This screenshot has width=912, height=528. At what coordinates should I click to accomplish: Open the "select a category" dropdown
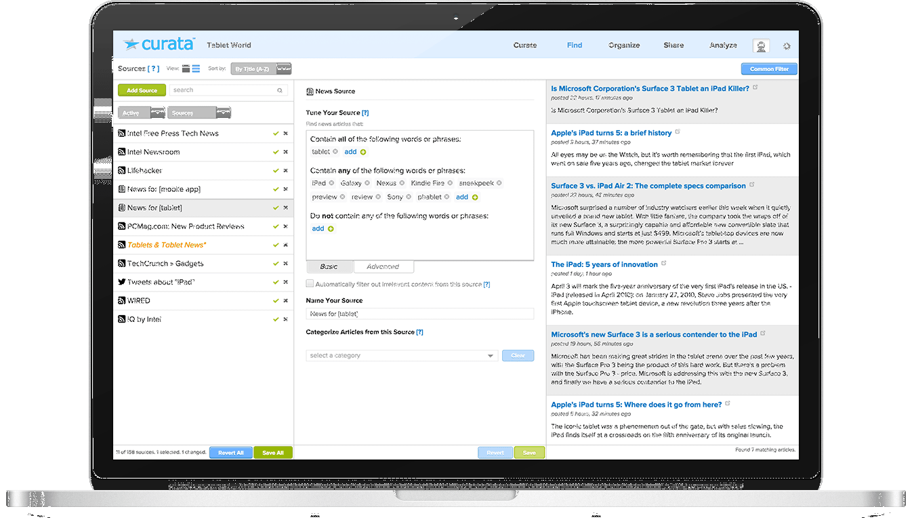(x=402, y=355)
